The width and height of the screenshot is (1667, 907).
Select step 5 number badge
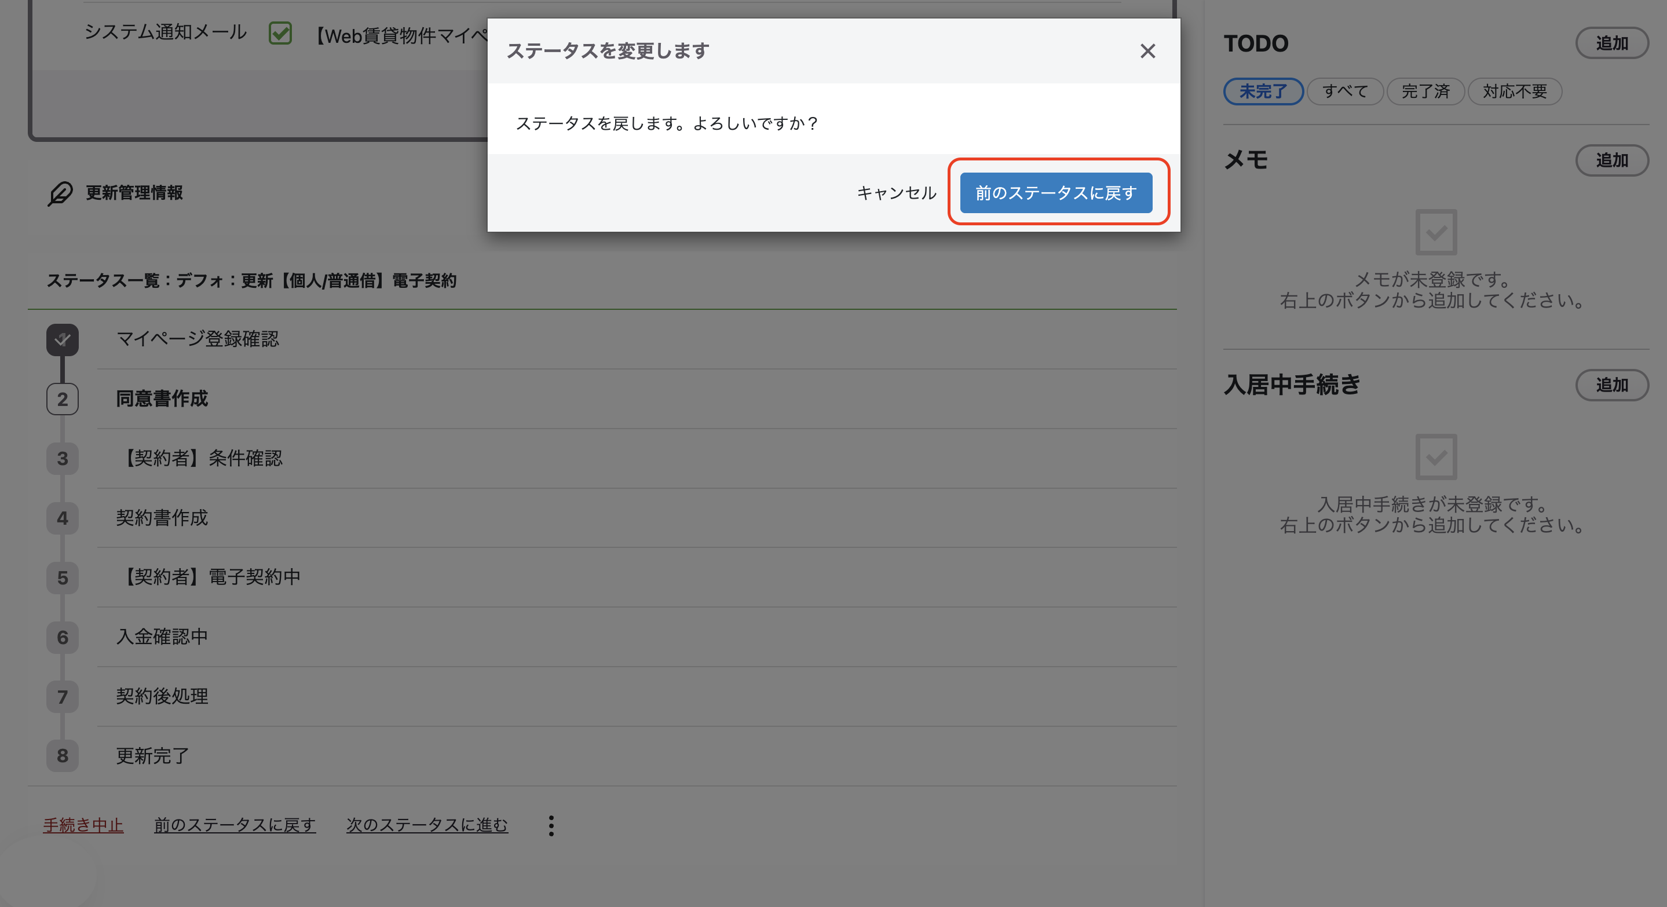62,577
